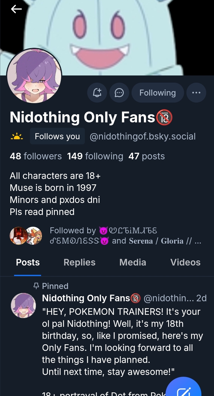Viewport: 214px width, 396px height.
Task: Open the three-dot more options menu
Action: [196, 93]
